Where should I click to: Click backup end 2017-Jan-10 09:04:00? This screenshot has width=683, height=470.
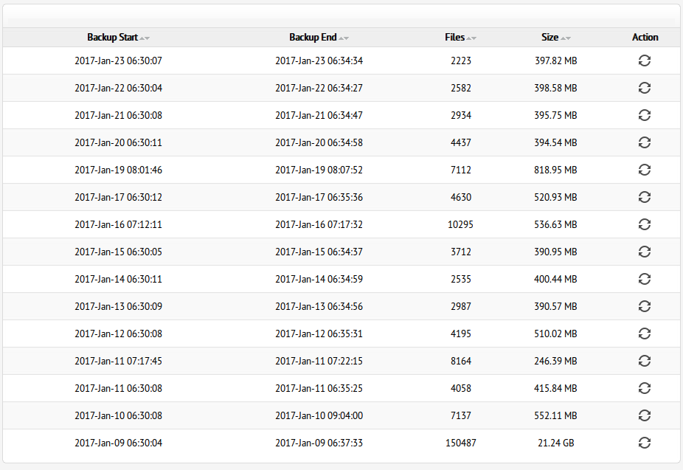(319, 415)
